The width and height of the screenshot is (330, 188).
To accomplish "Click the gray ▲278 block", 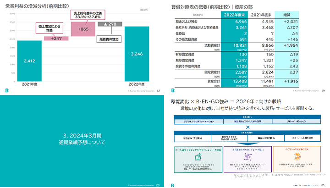I will click(110, 24).
